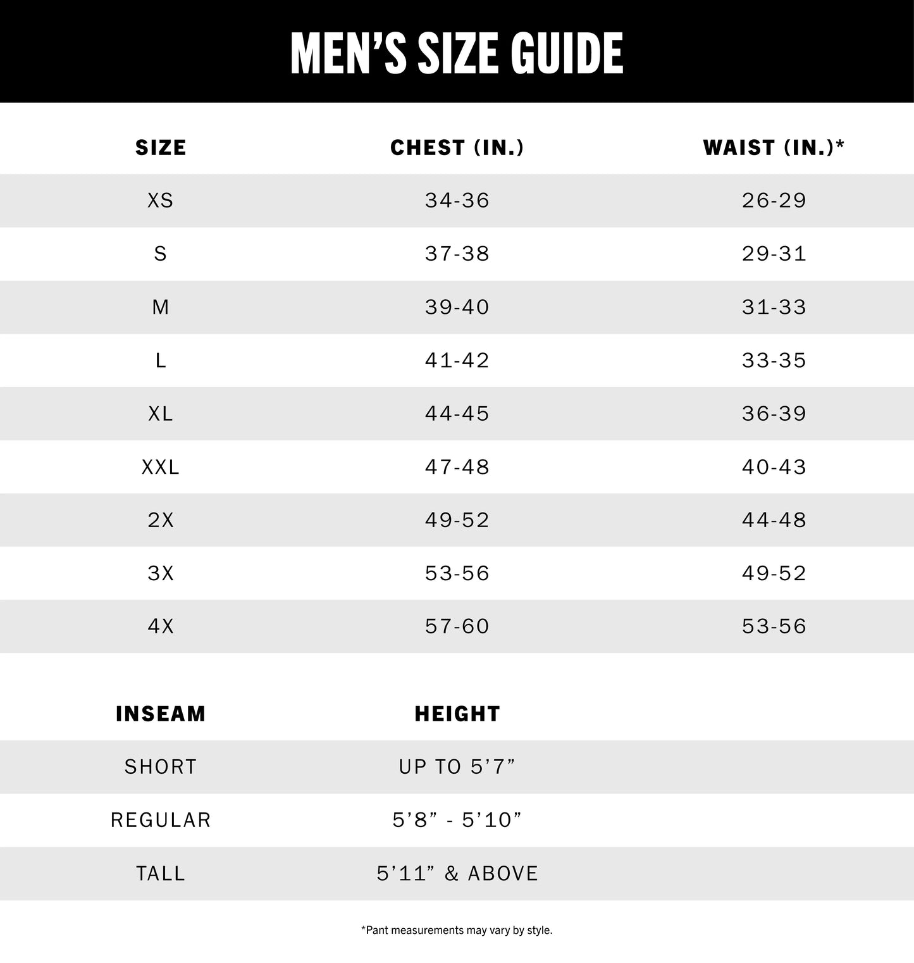
Task: Select the M size label
Action: (161, 307)
